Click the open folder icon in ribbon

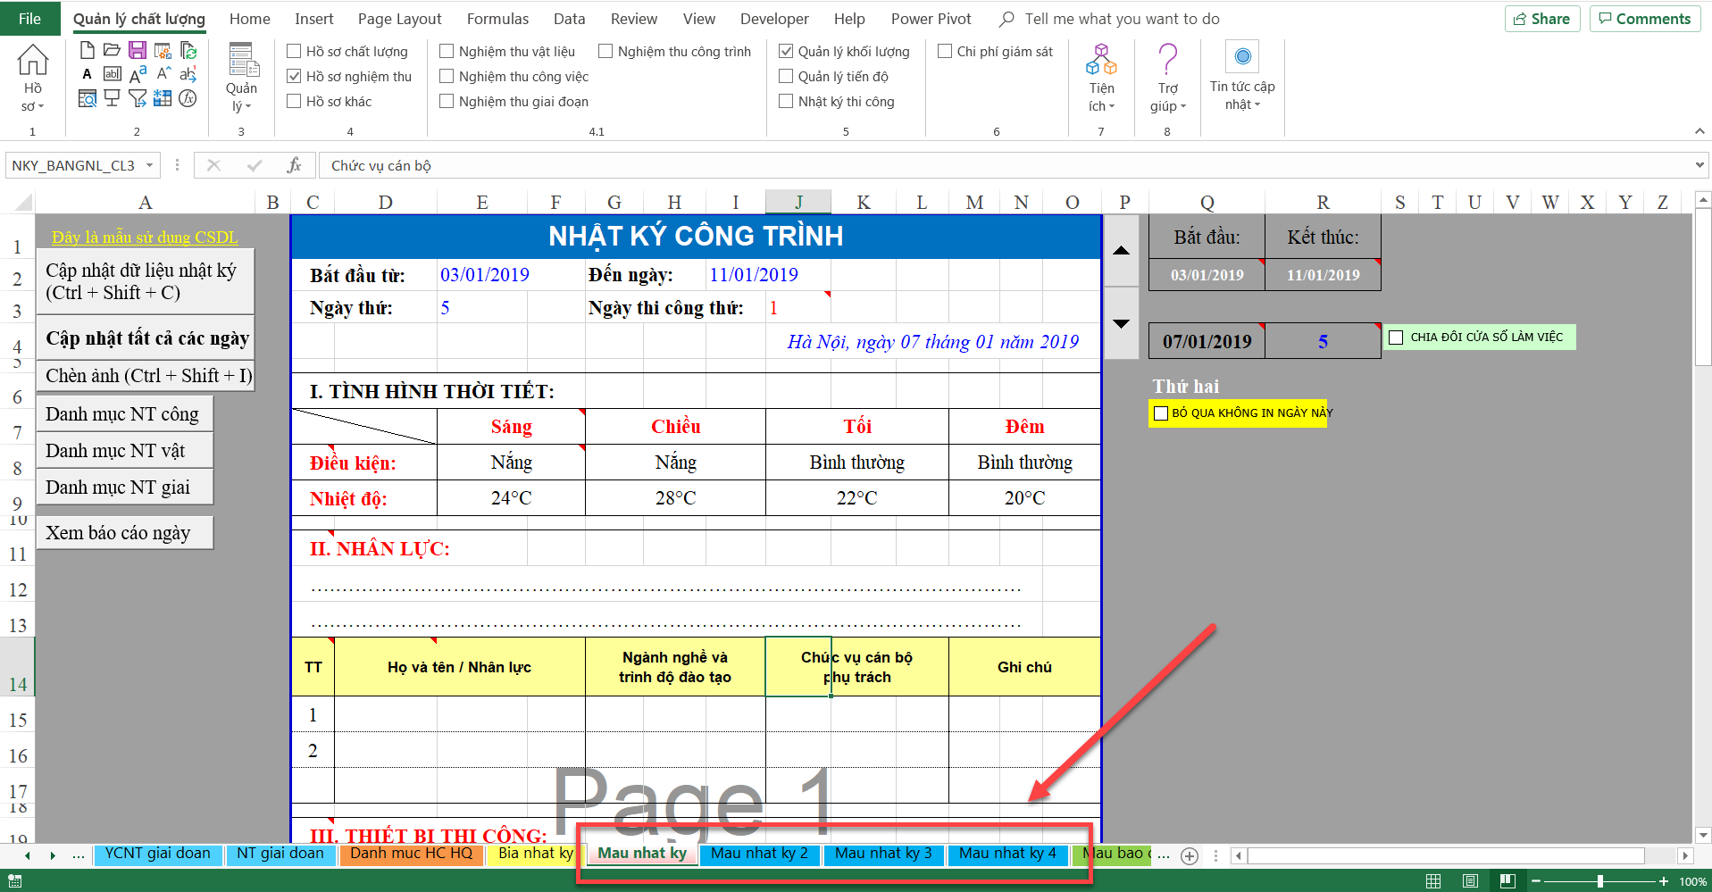coord(112,50)
